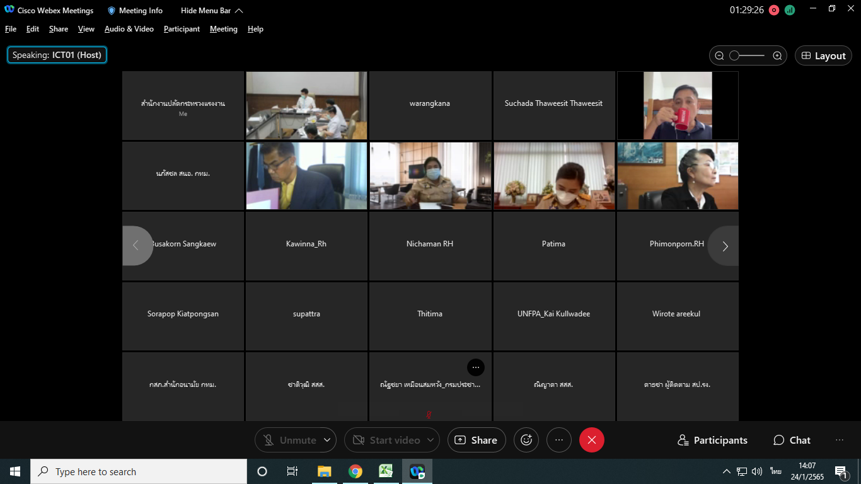The image size is (861, 484).
Task: Open the green connection statistics icon
Action: click(790, 10)
